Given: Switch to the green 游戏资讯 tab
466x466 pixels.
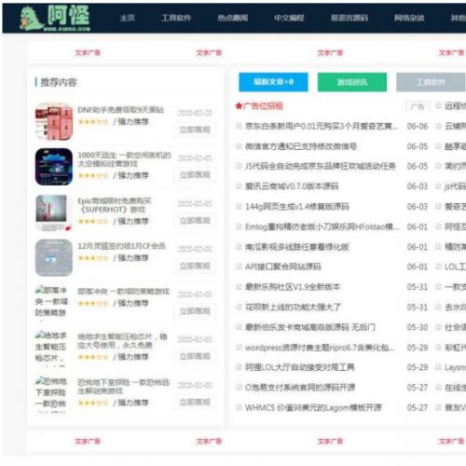Looking at the screenshot, I should click(352, 82).
